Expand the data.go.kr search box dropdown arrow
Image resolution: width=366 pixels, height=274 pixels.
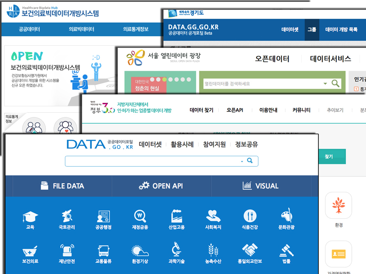tap(242, 161)
